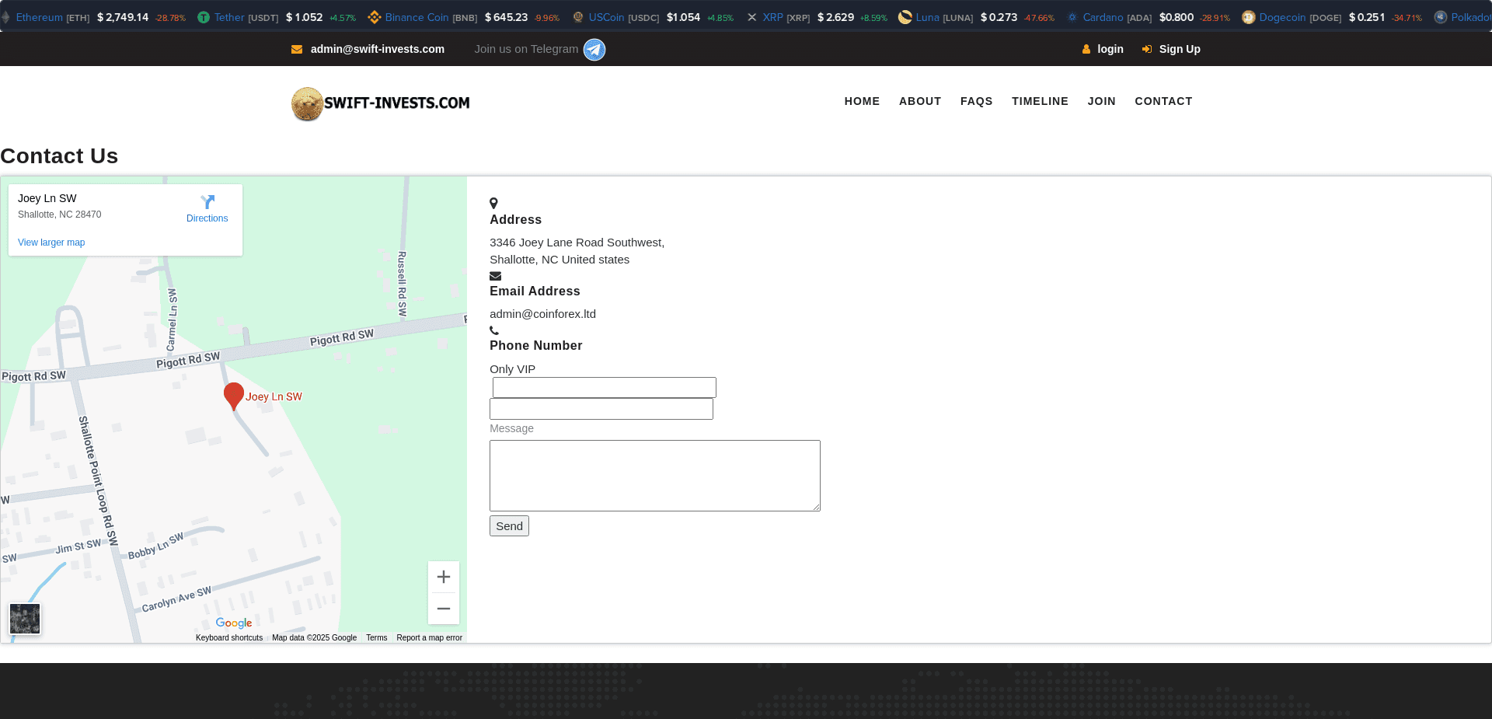Click the Sign Up button
This screenshot has height=719, width=1492.
pos(1180,49)
